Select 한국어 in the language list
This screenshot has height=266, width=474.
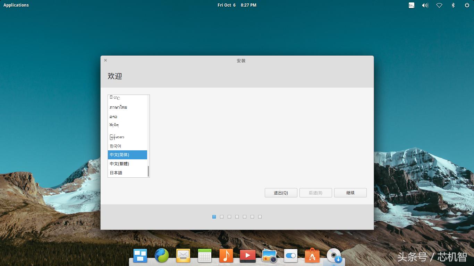point(116,146)
